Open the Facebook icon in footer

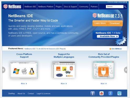click(x=93, y=93)
